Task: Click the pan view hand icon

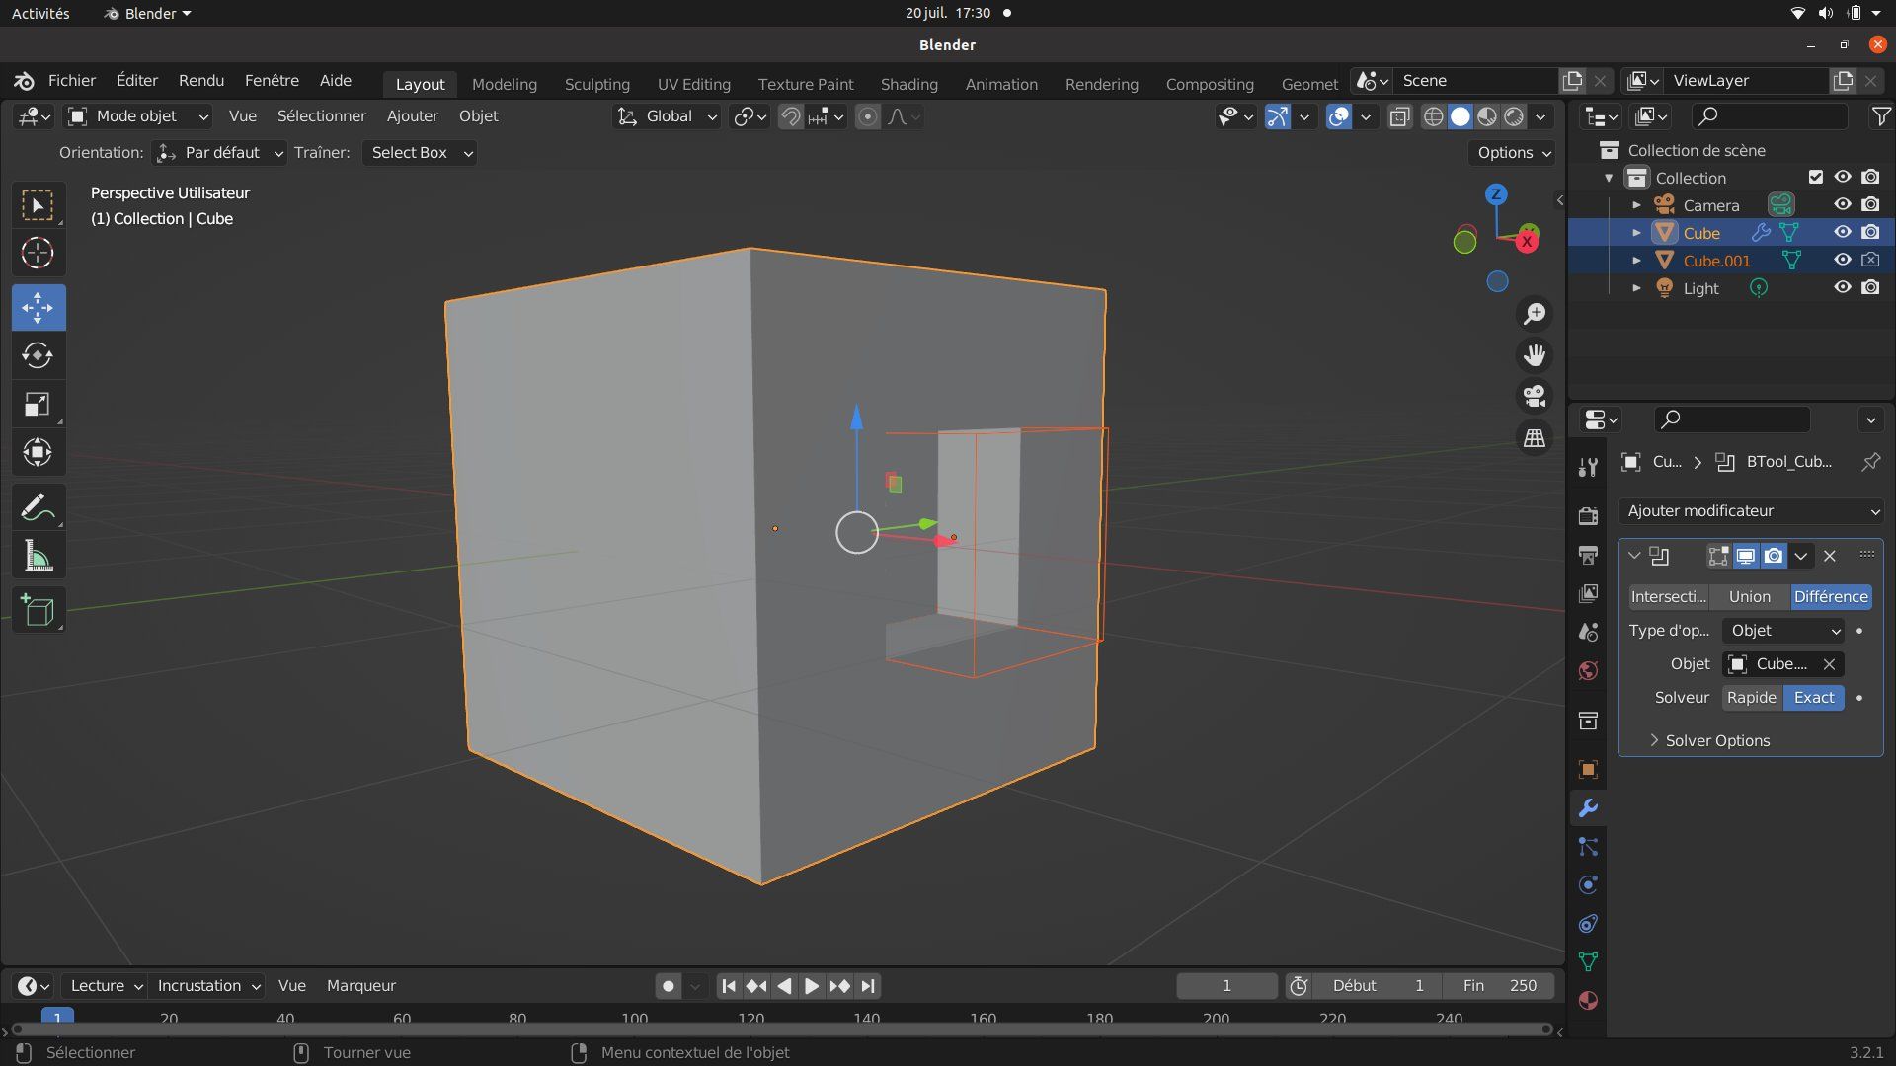Action: 1535,355
